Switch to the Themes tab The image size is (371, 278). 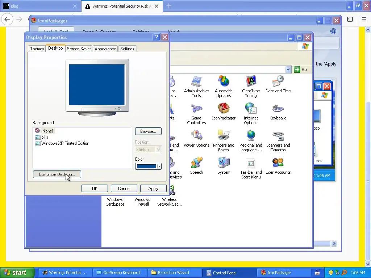[37, 49]
